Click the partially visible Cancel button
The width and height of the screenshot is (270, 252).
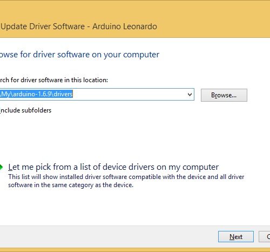(x=265, y=236)
